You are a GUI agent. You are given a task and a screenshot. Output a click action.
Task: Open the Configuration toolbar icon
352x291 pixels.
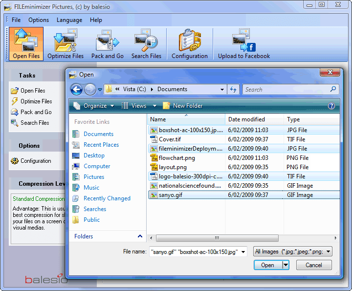tap(190, 44)
